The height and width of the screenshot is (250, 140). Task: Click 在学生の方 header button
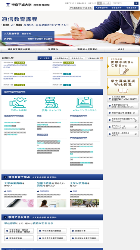(x=116, y=8)
